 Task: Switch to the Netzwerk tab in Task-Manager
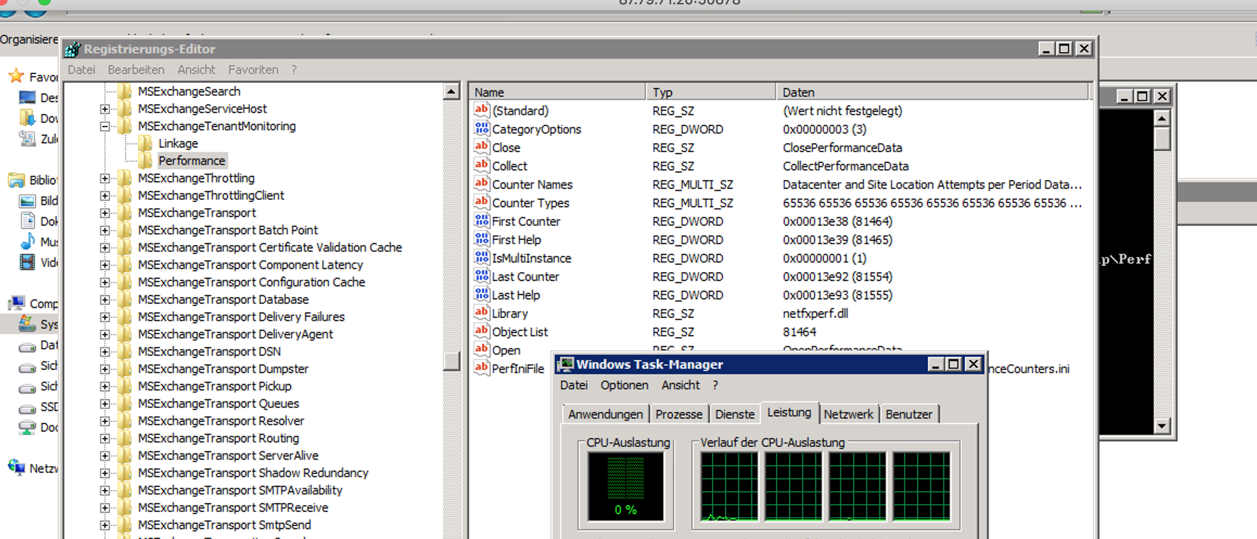[x=848, y=414]
